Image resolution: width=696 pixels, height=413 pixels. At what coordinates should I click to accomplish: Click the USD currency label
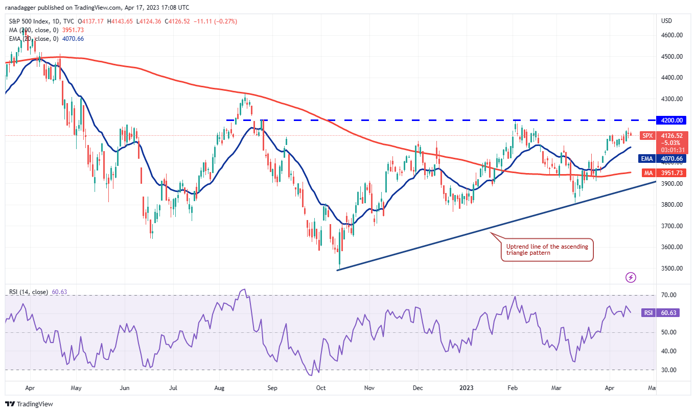[x=666, y=21]
